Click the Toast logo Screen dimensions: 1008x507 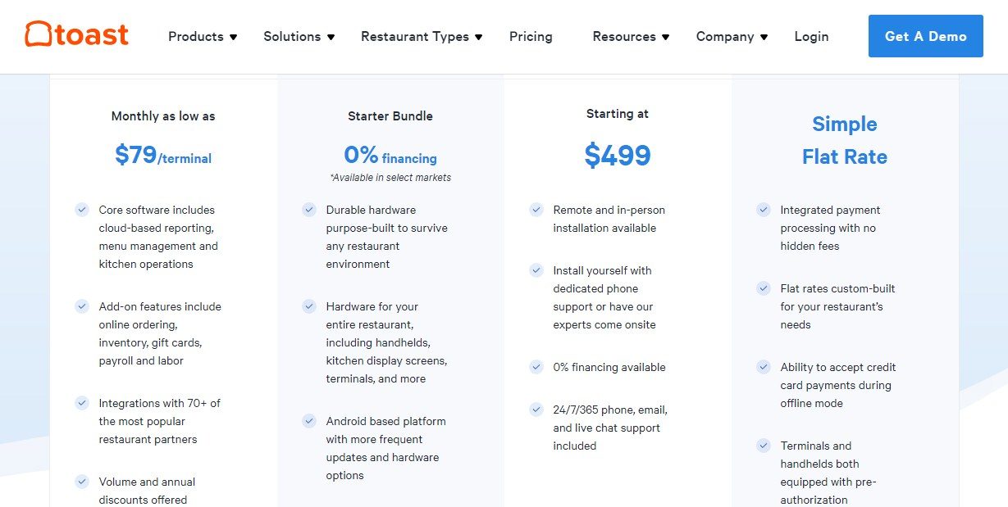pos(75,34)
